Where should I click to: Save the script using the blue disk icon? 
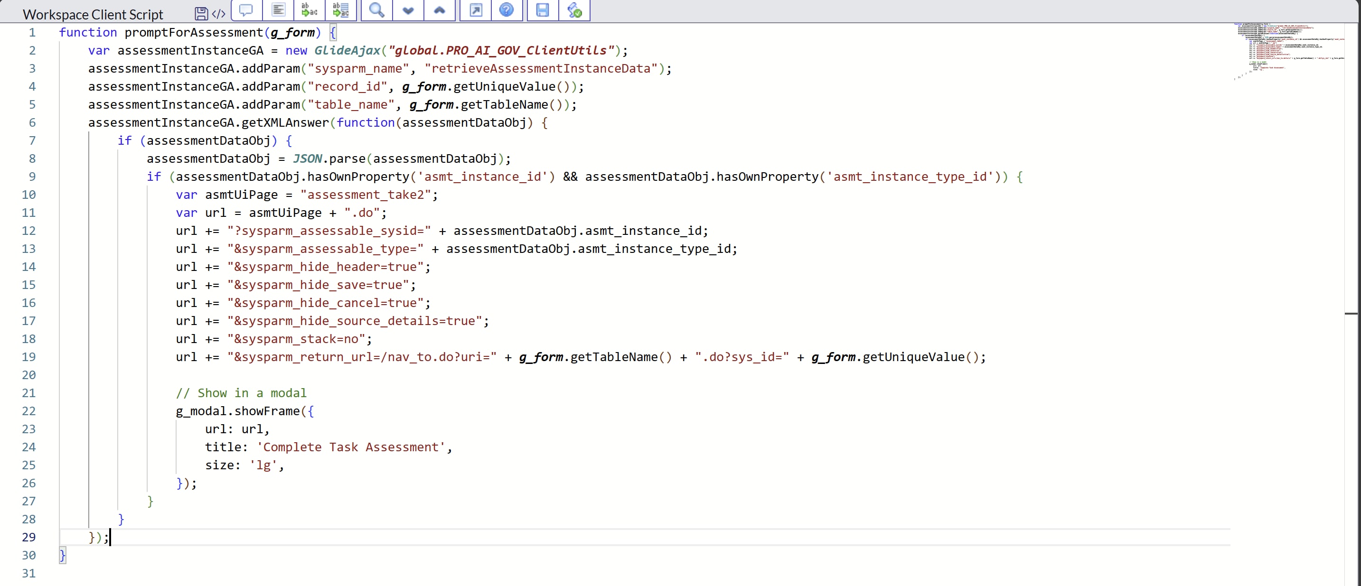pyautogui.click(x=542, y=10)
